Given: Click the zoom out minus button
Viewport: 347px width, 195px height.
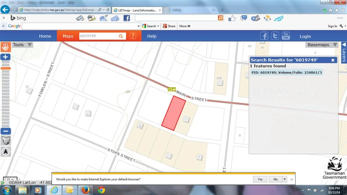Looking at the screenshot, I should click(5, 131).
